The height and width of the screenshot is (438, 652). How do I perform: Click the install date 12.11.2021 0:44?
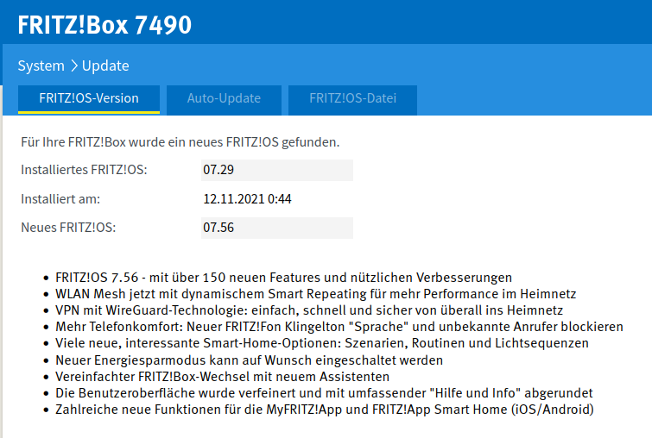pyautogui.click(x=247, y=199)
